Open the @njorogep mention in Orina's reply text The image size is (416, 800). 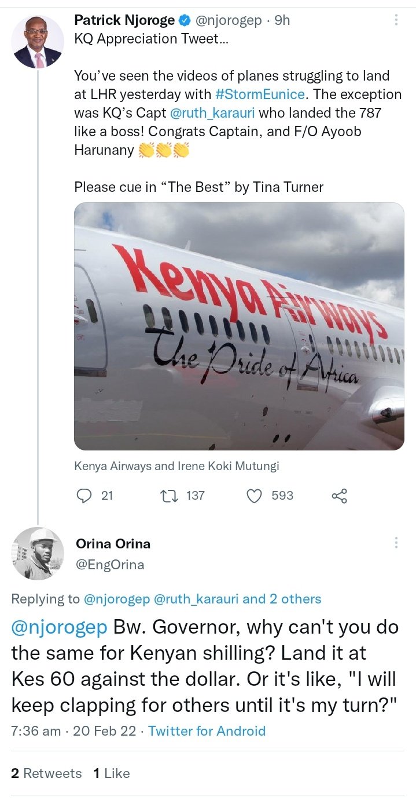tap(60, 628)
